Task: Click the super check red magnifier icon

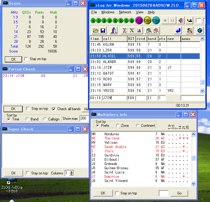Action: (156, 31)
